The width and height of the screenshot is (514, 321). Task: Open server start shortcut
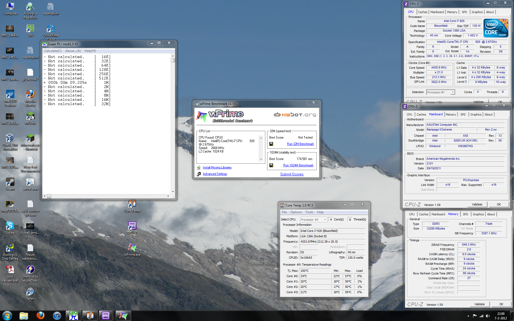pyautogui.click(x=30, y=184)
